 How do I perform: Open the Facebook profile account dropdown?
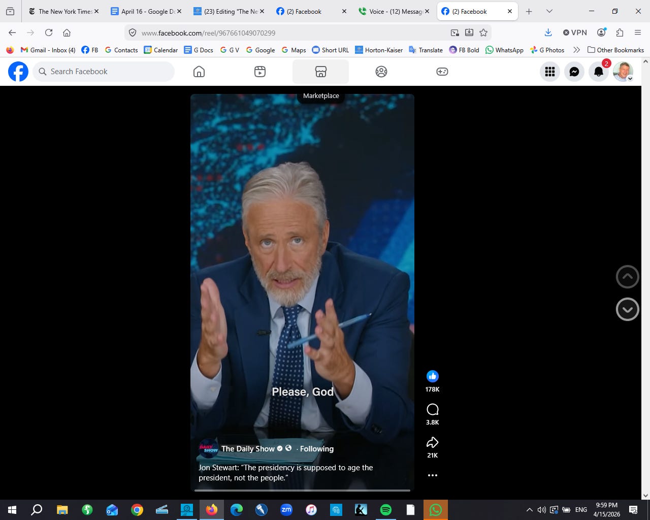(x=623, y=72)
